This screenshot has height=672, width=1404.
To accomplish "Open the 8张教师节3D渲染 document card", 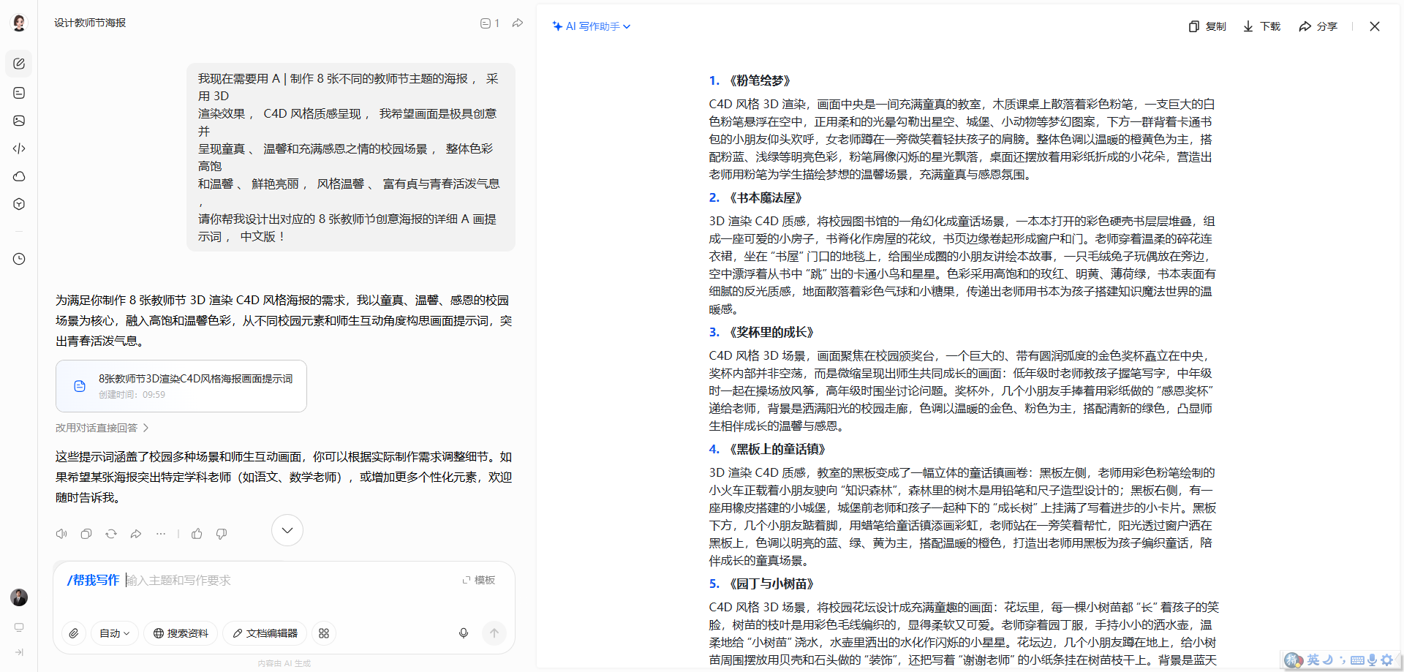I will coord(181,385).
